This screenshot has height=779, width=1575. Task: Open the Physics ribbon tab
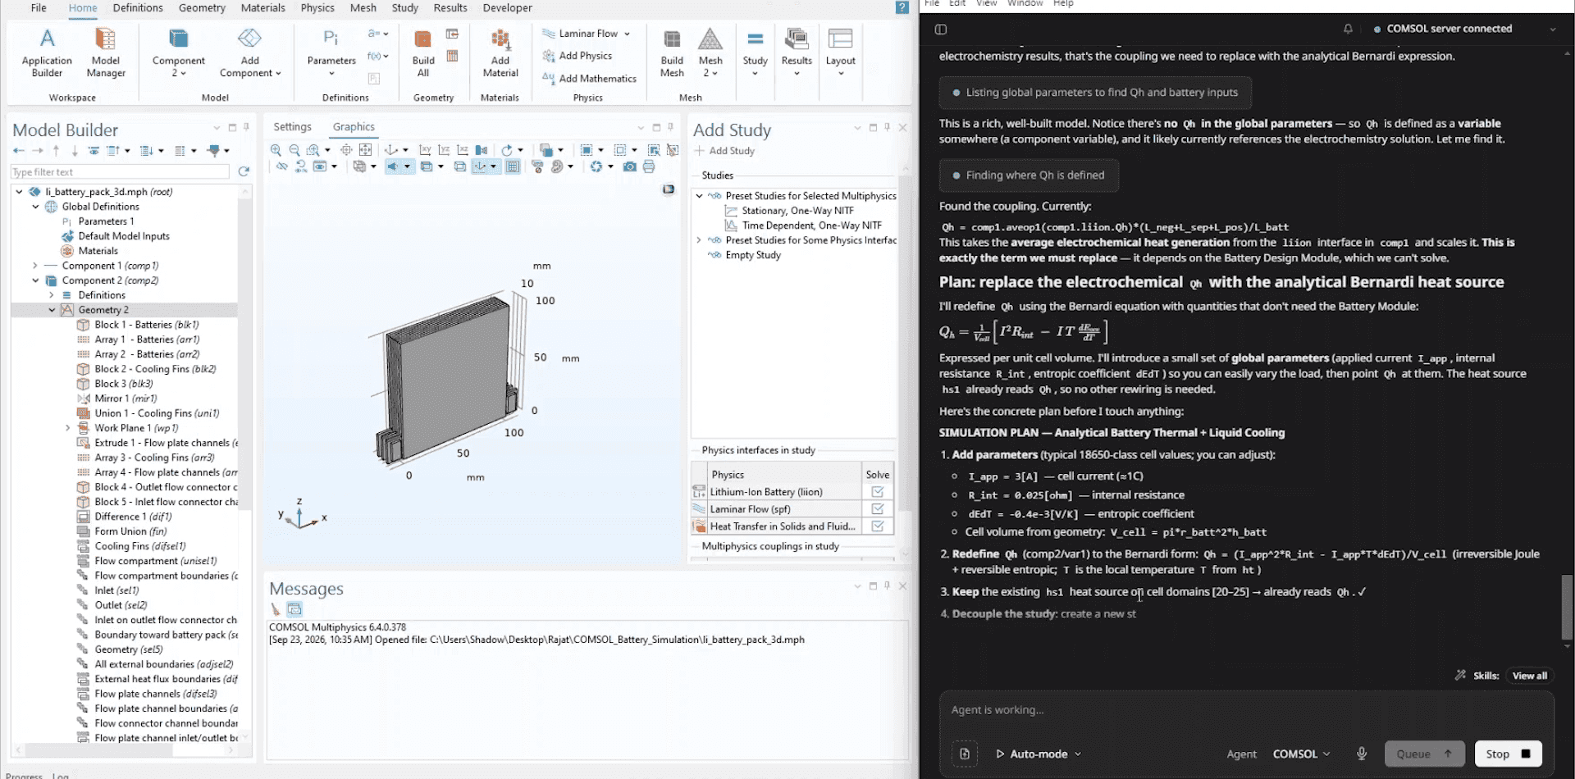317,8
